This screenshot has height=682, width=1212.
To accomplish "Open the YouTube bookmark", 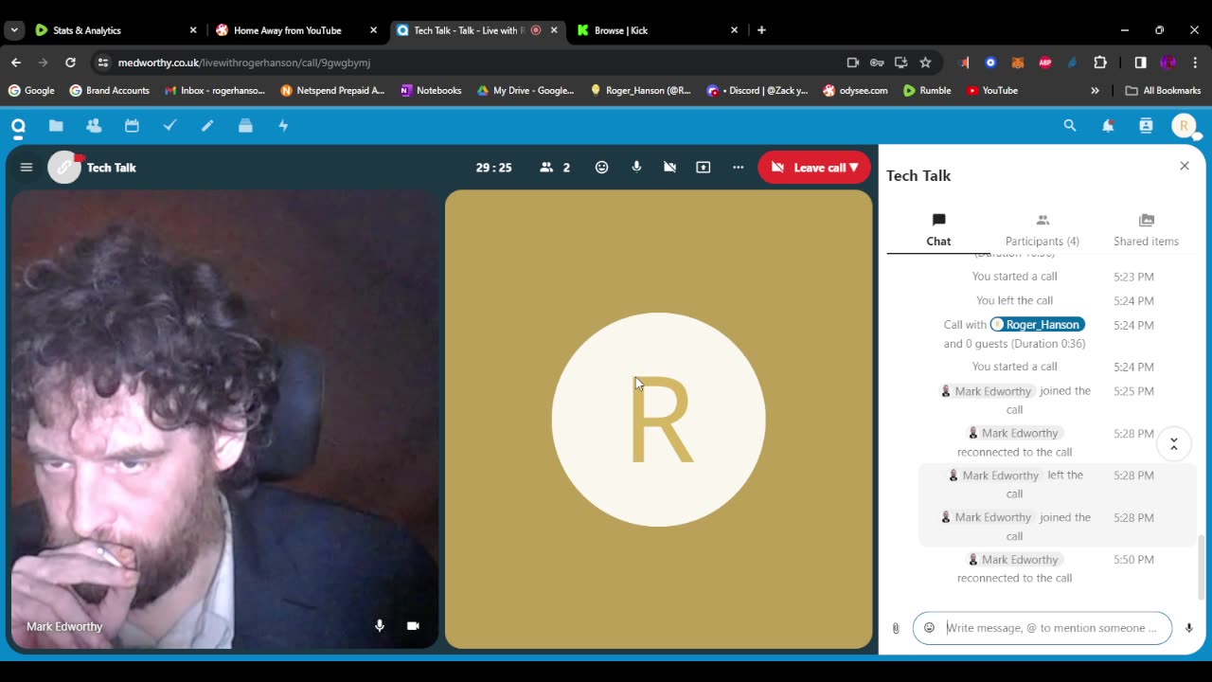I will pos(992,91).
